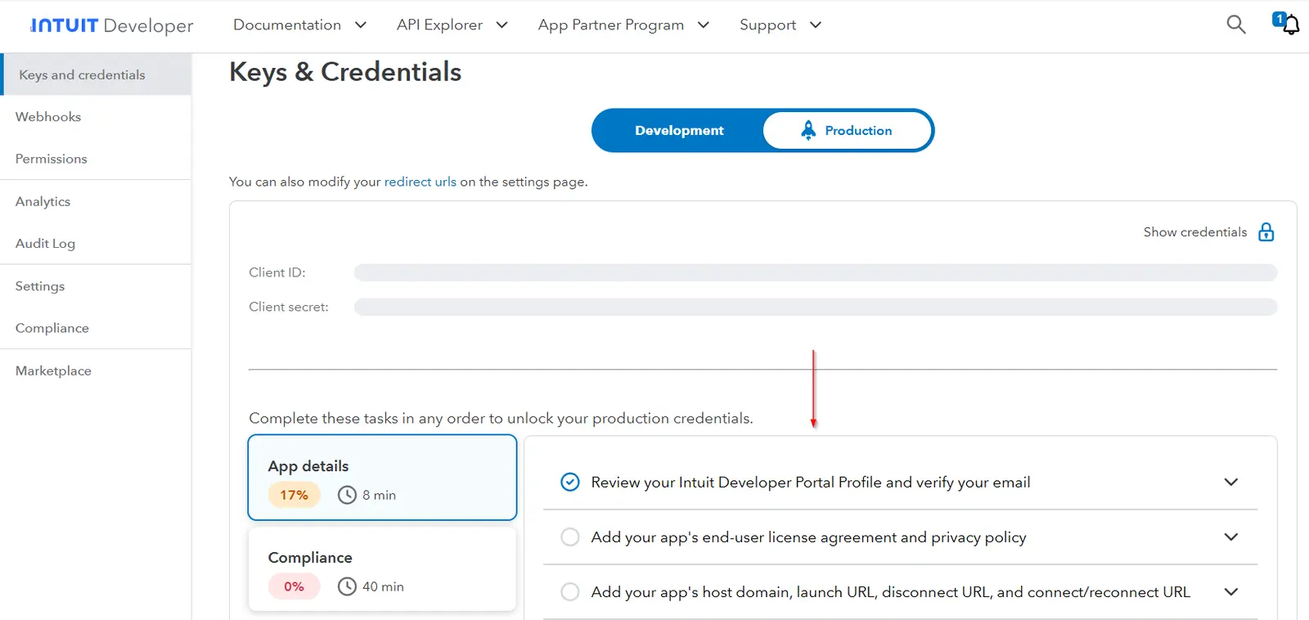Click the 17% progress badge
The image size is (1309, 620).
coord(294,495)
